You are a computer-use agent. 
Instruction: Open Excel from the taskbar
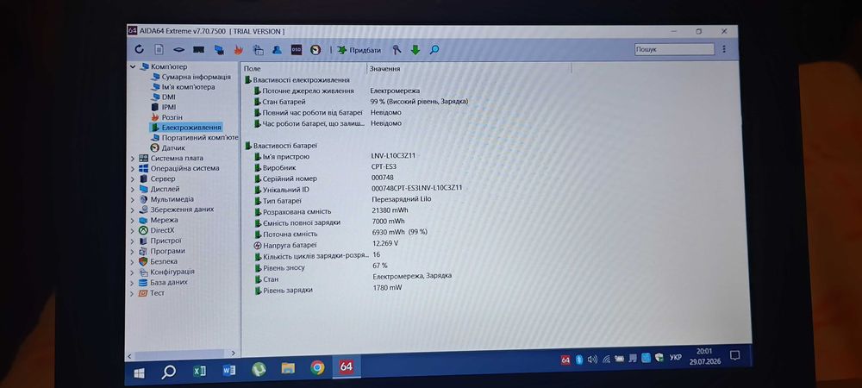pyautogui.click(x=200, y=371)
